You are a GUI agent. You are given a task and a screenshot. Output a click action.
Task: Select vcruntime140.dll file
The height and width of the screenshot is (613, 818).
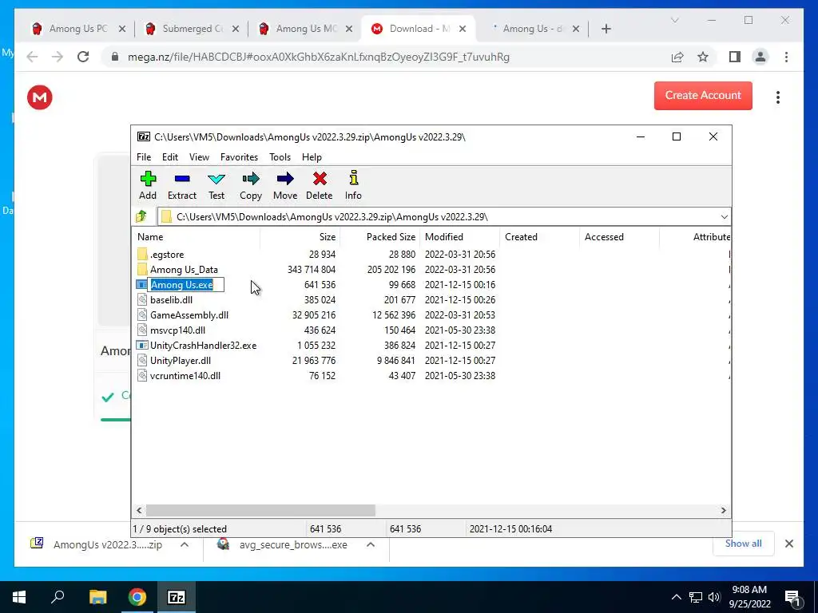pos(185,375)
